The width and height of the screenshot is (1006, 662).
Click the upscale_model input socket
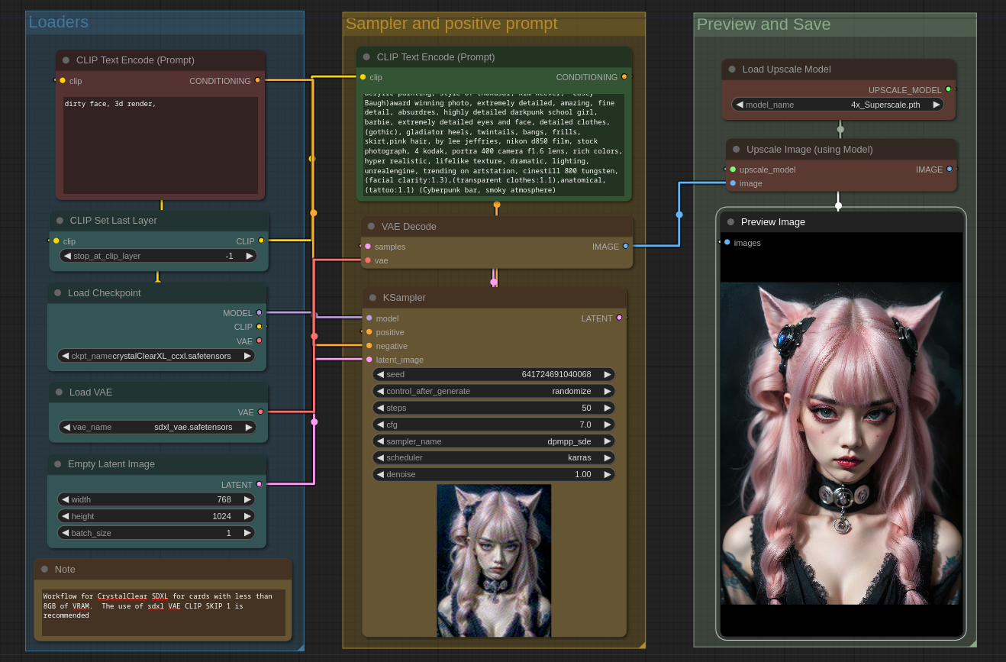coord(733,170)
